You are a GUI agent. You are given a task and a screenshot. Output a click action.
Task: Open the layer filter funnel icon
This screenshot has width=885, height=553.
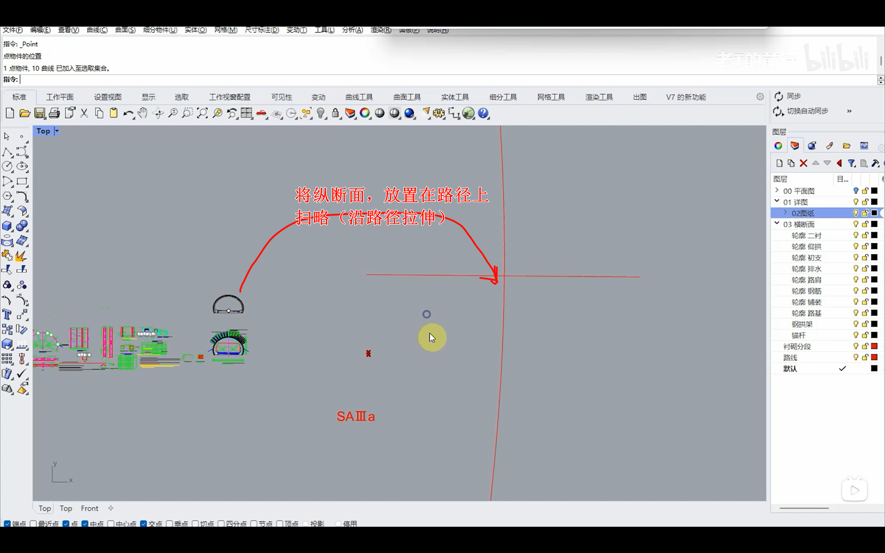tap(851, 163)
